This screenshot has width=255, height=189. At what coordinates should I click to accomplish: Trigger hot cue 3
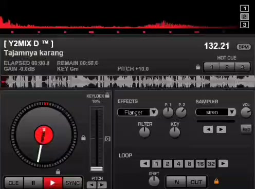(x=242, y=67)
